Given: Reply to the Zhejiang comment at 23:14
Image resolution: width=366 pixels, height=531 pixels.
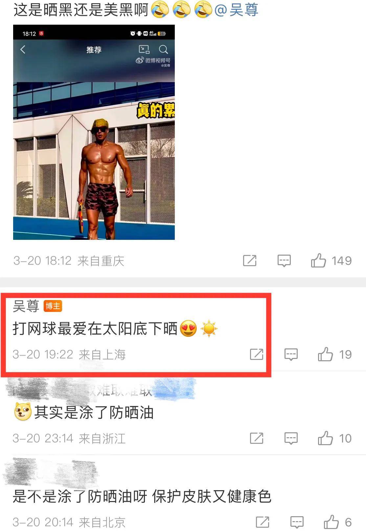Looking at the screenshot, I should coord(291,438).
